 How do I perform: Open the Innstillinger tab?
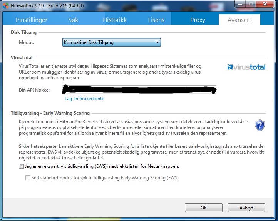(x=32, y=20)
